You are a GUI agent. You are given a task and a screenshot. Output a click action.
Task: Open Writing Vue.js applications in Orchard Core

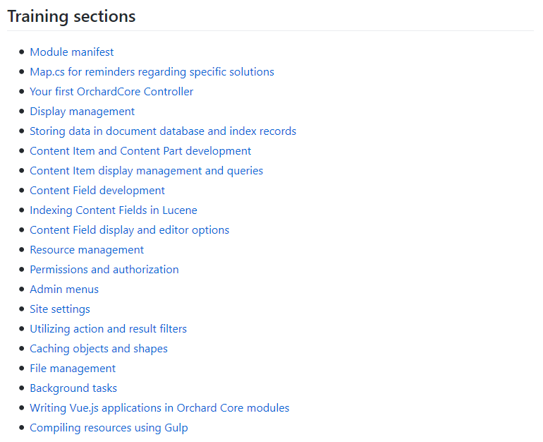click(x=159, y=407)
